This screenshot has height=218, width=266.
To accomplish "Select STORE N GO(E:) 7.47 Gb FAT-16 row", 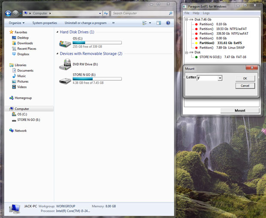I will pos(223,57).
